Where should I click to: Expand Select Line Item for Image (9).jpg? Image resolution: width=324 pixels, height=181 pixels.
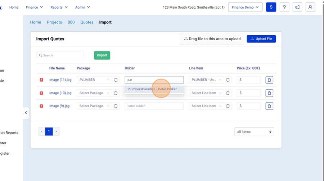coord(206,106)
